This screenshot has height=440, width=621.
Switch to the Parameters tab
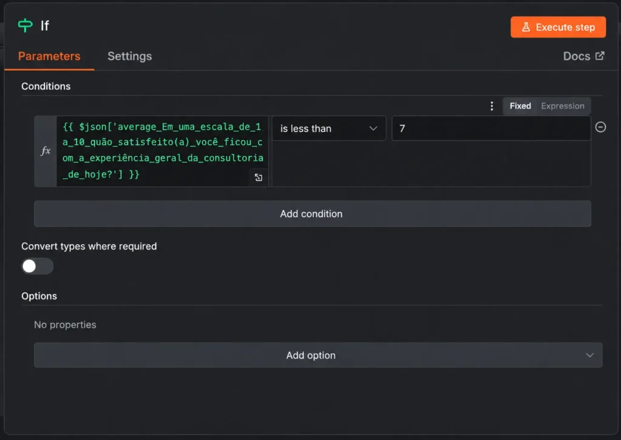pyautogui.click(x=49, y=56)
